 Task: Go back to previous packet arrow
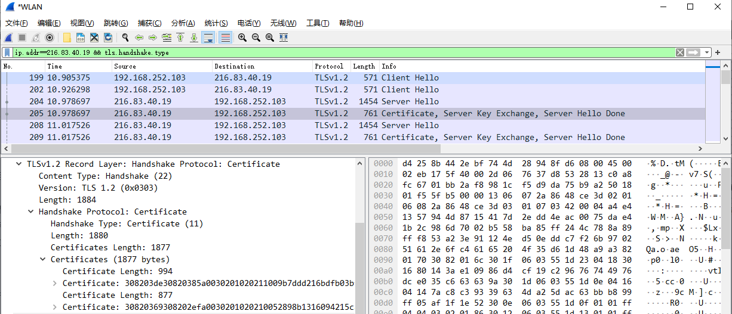coord(139,38)
